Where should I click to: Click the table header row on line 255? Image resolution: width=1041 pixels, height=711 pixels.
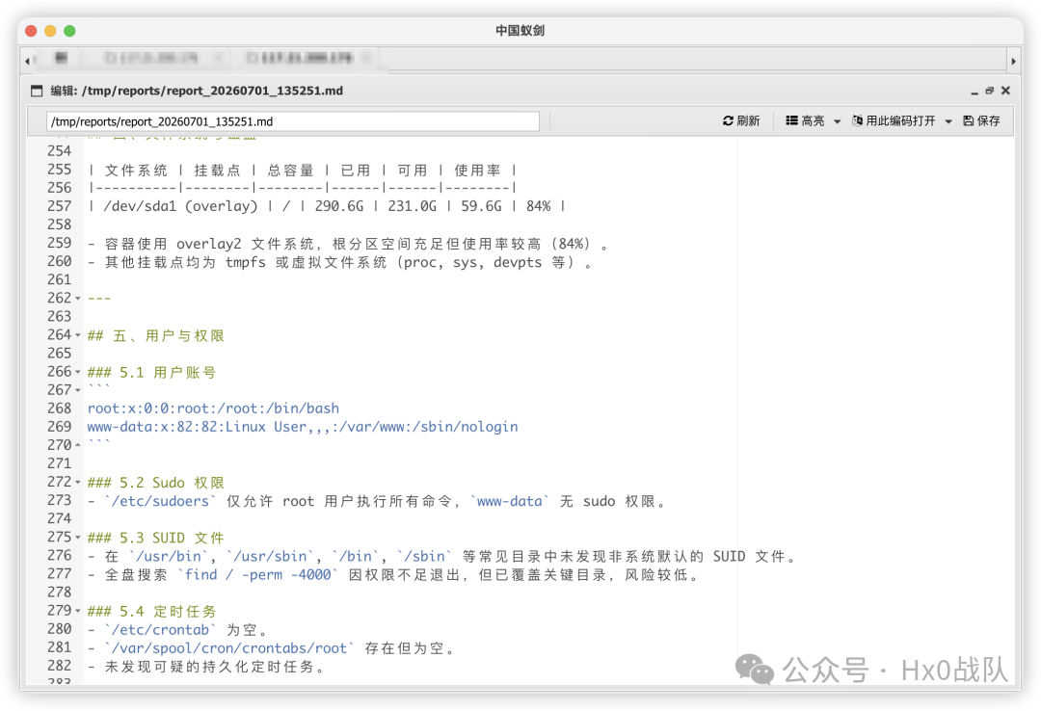pos(302,170)
